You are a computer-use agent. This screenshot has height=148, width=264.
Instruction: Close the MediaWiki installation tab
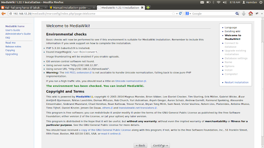[x=142, y=7]
